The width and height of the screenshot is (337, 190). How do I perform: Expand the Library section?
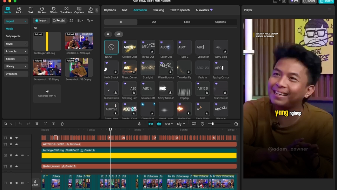tap(16, 66)
